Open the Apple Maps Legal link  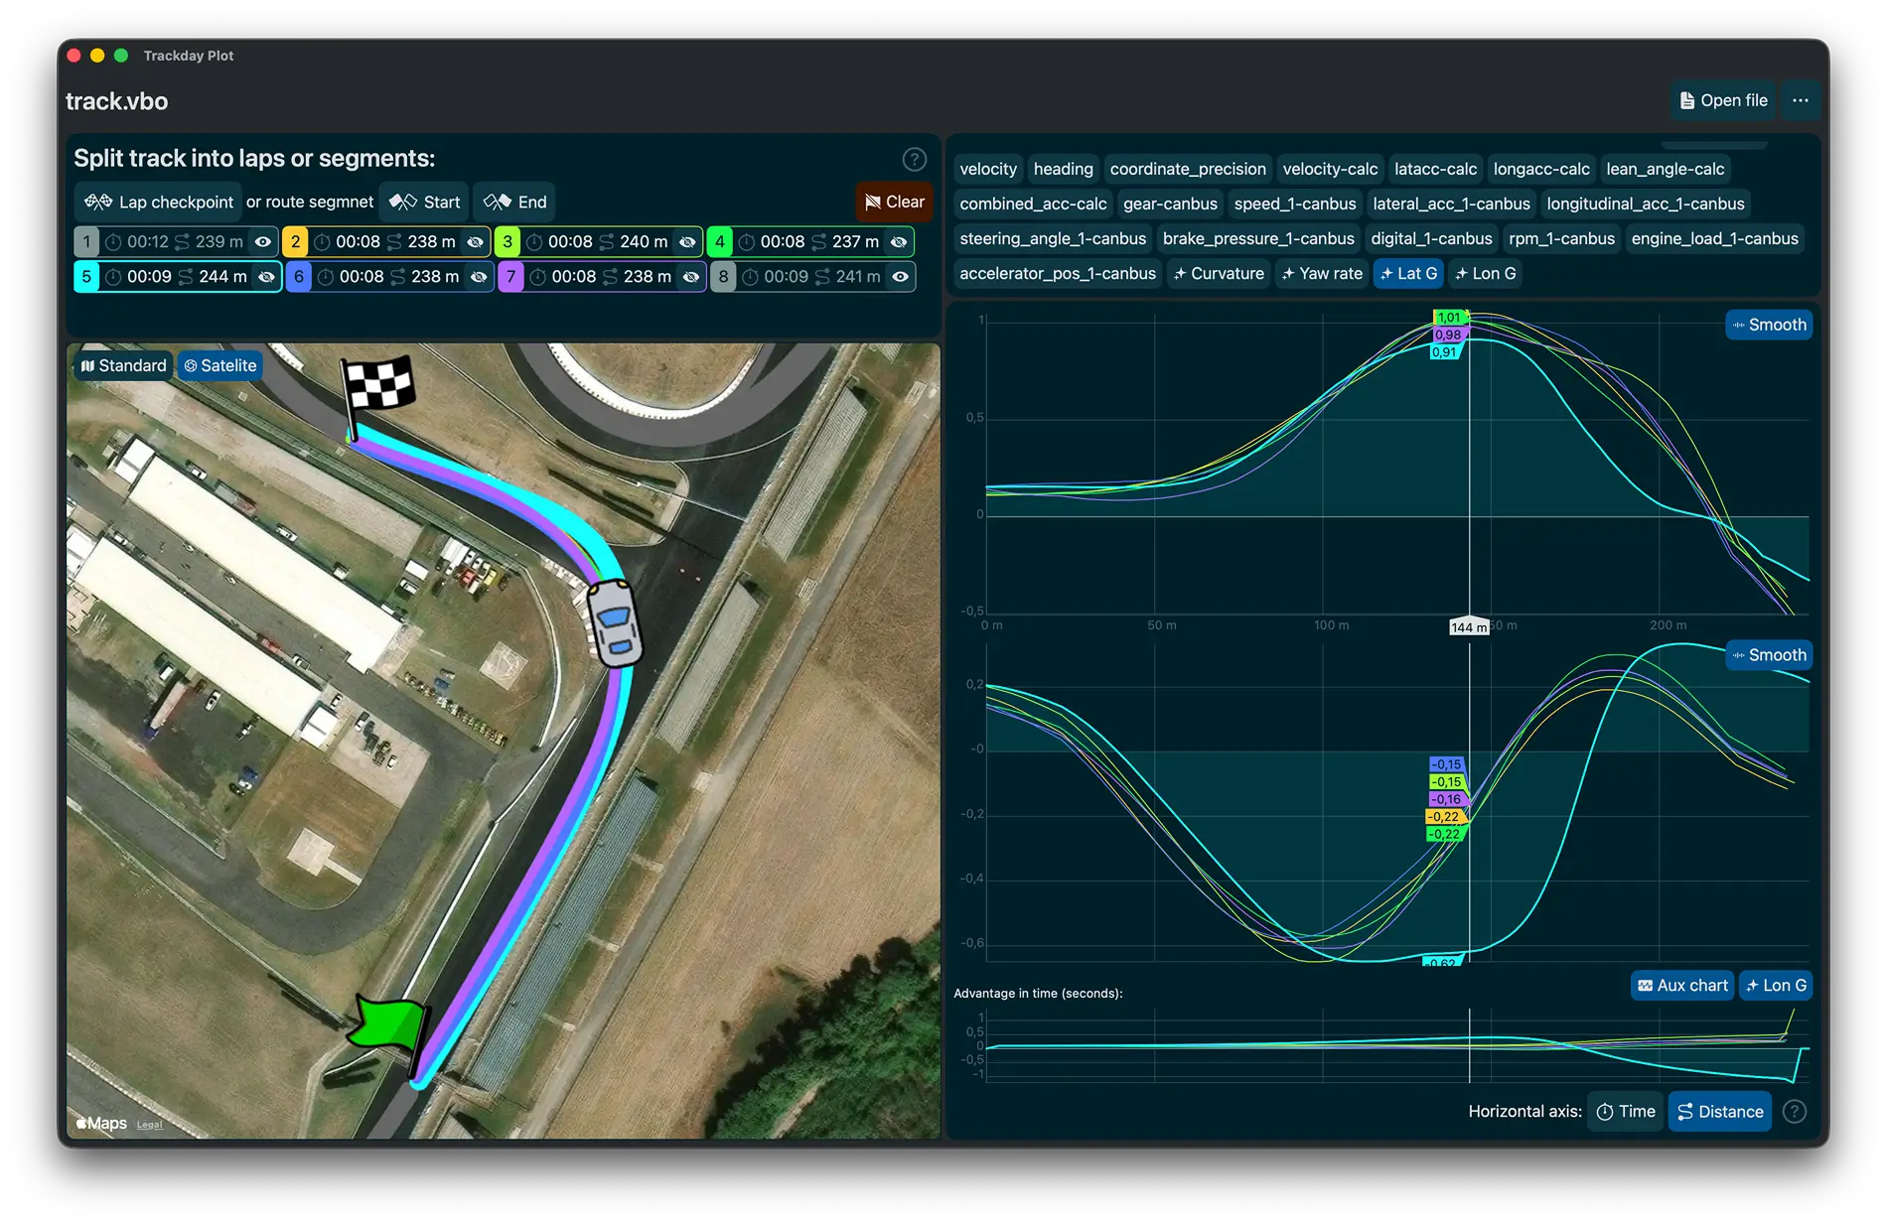(149, 1125)
